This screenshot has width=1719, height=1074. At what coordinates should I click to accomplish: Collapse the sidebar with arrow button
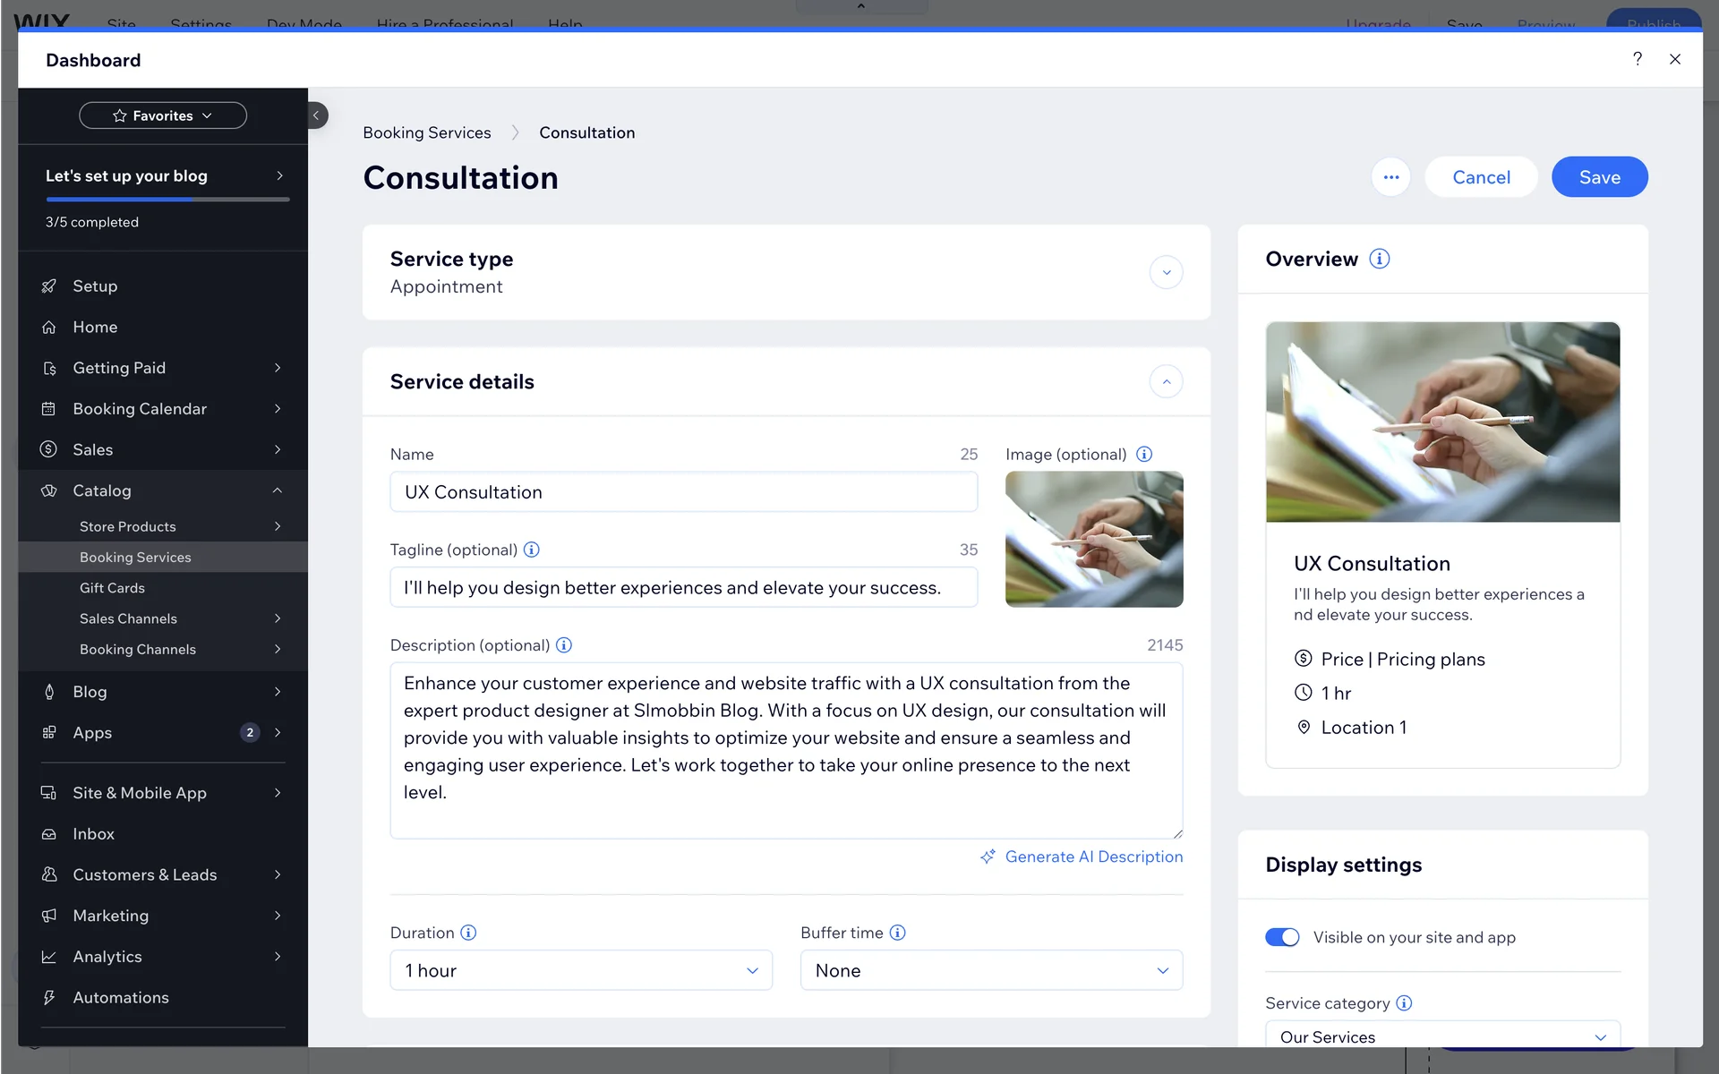(316, 115)
